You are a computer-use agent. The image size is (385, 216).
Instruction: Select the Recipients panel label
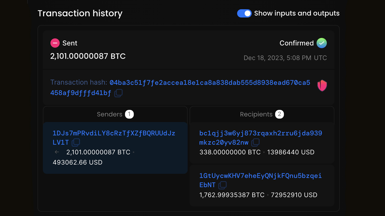pyautogui.click(x=256, y=114)
